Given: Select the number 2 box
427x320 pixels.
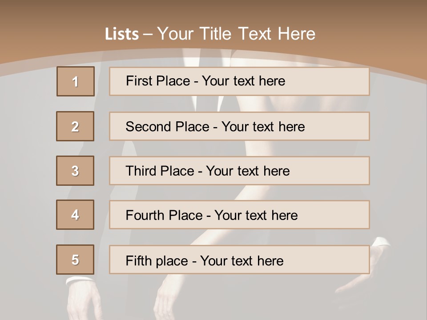Looking at the screenshot, I should (x=75, y=126).
